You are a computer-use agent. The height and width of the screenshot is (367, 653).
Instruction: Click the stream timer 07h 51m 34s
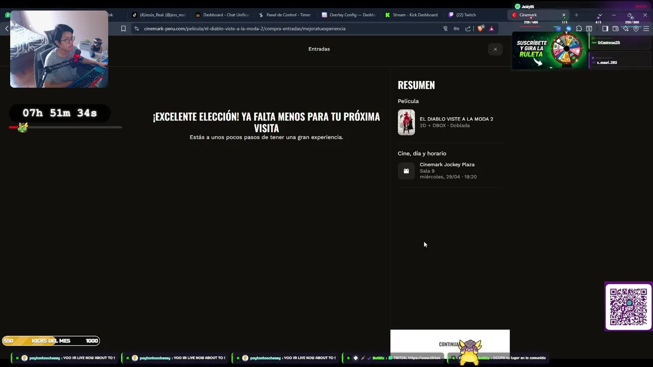[60, 113]
